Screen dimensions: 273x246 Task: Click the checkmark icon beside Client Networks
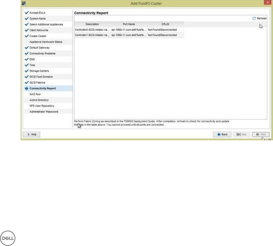point(27,30)
